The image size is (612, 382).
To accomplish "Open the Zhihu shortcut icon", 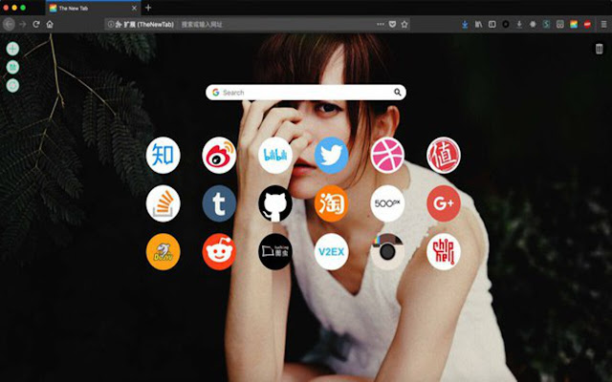I will click(163, 155).
